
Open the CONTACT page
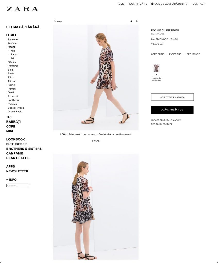199,4
